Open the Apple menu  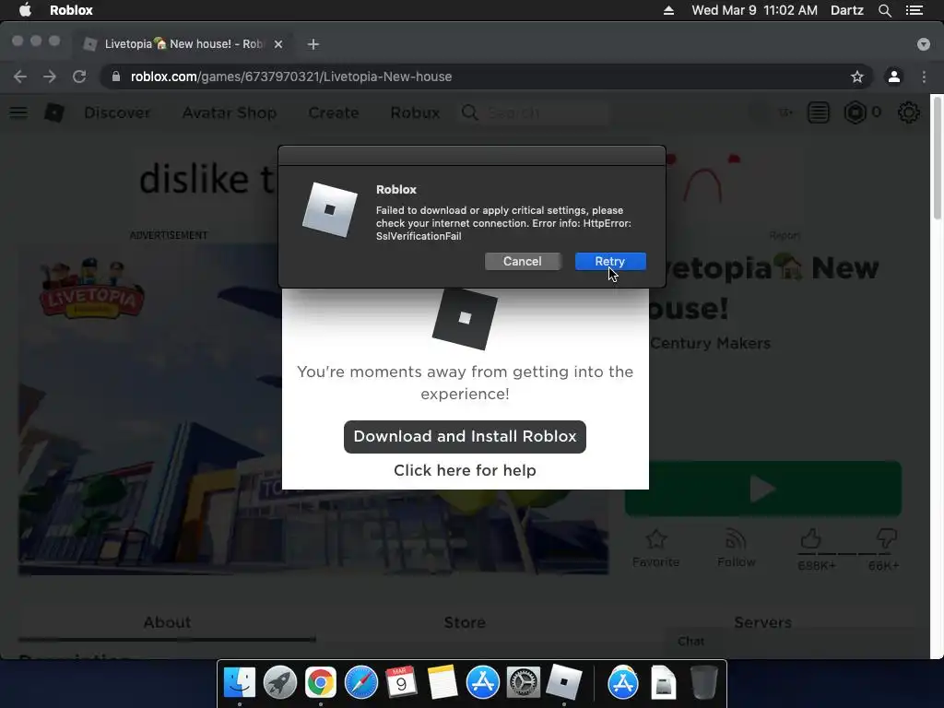point(25,10)
